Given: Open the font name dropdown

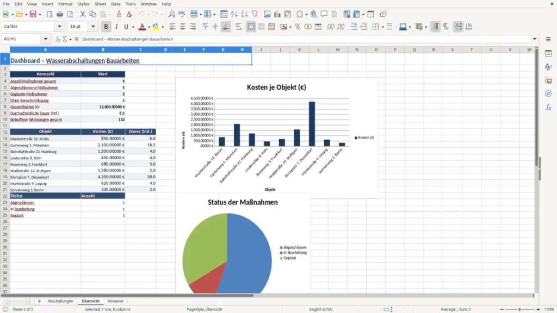Looking at the screenshot, I should tap(59, 27).
